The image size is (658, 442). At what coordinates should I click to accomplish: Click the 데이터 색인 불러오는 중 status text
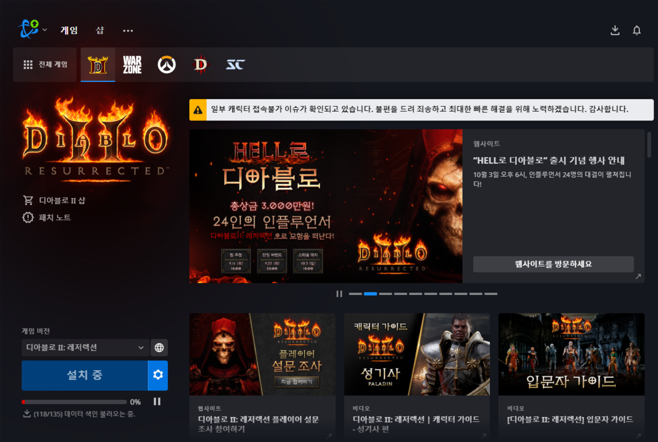[85, 414]
